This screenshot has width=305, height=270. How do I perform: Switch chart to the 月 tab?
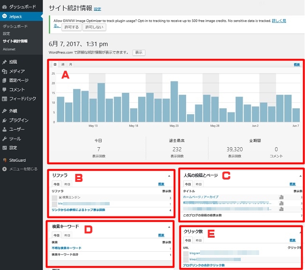71,64
